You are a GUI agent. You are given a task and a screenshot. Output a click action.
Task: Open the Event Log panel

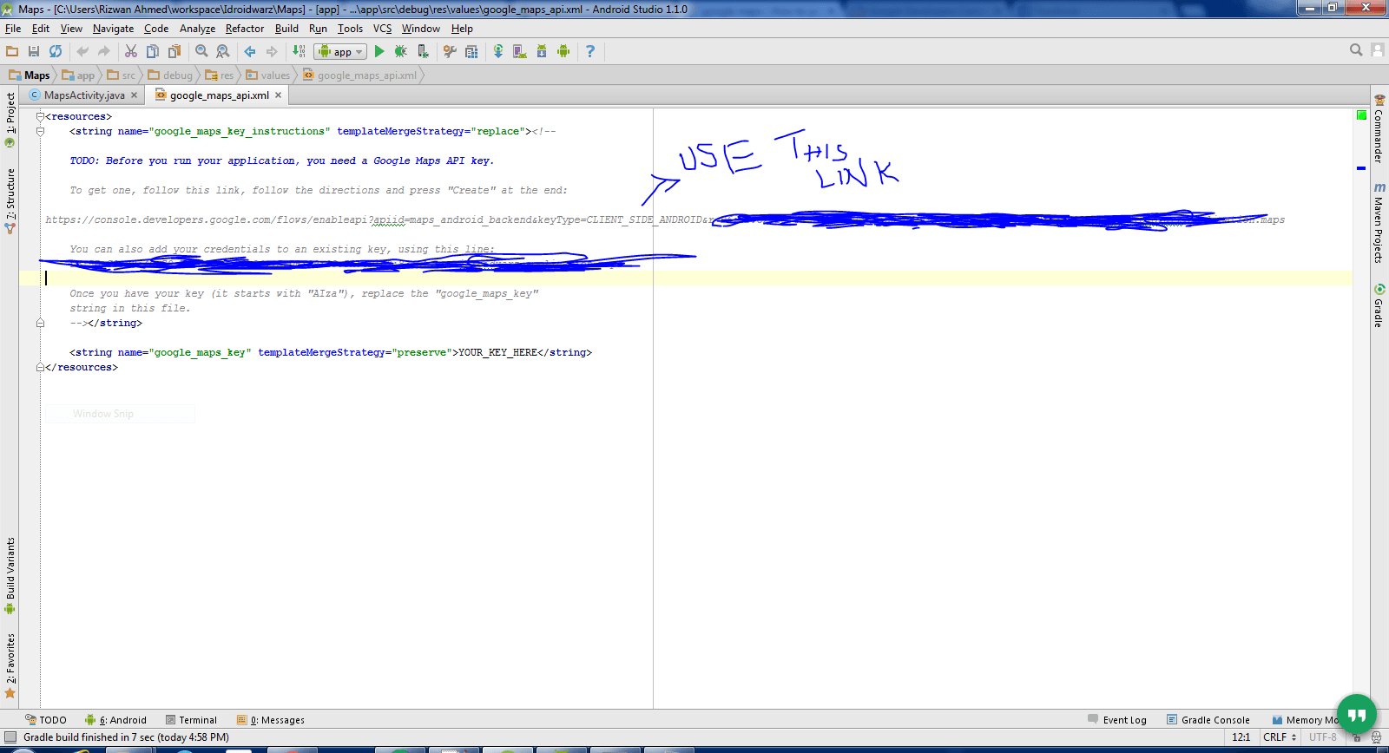pyautogui.click(x=1117, y=720)
